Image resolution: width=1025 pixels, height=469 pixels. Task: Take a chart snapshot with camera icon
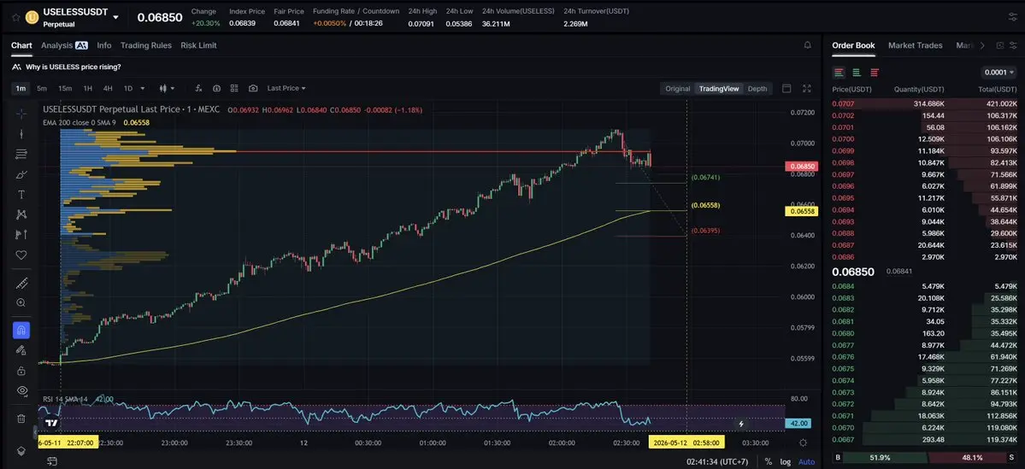[253, 88]
